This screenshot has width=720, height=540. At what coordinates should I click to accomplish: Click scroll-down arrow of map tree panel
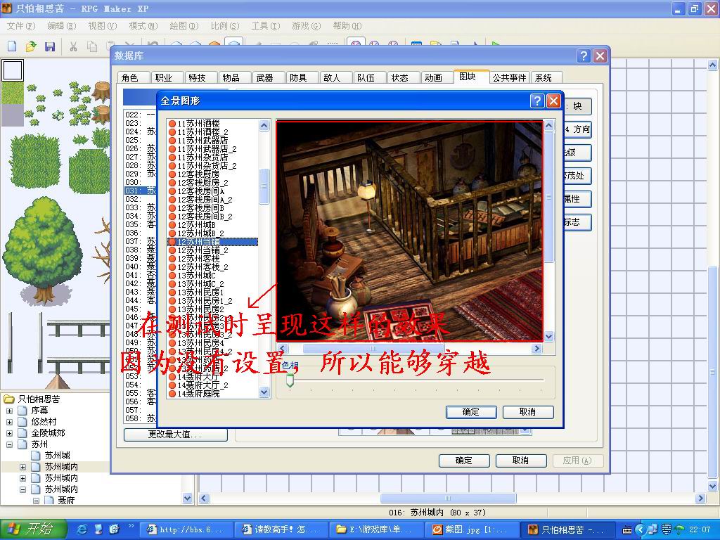[187, 498]
